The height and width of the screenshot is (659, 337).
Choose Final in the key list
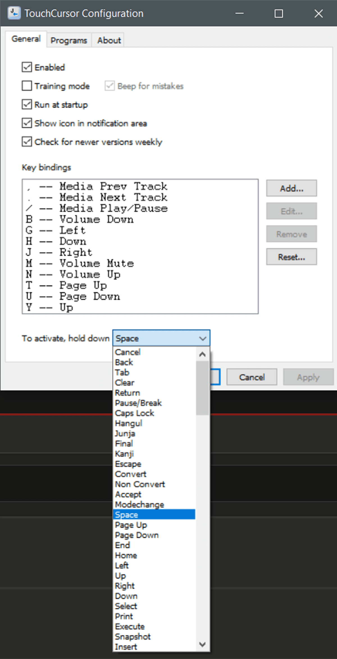[154, 443]
